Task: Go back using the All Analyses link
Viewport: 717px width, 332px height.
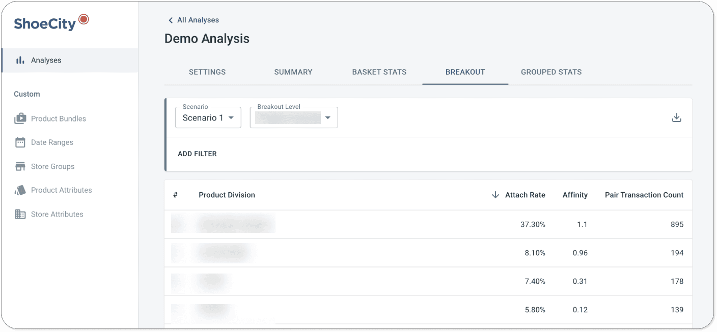Action: (198, 20)
